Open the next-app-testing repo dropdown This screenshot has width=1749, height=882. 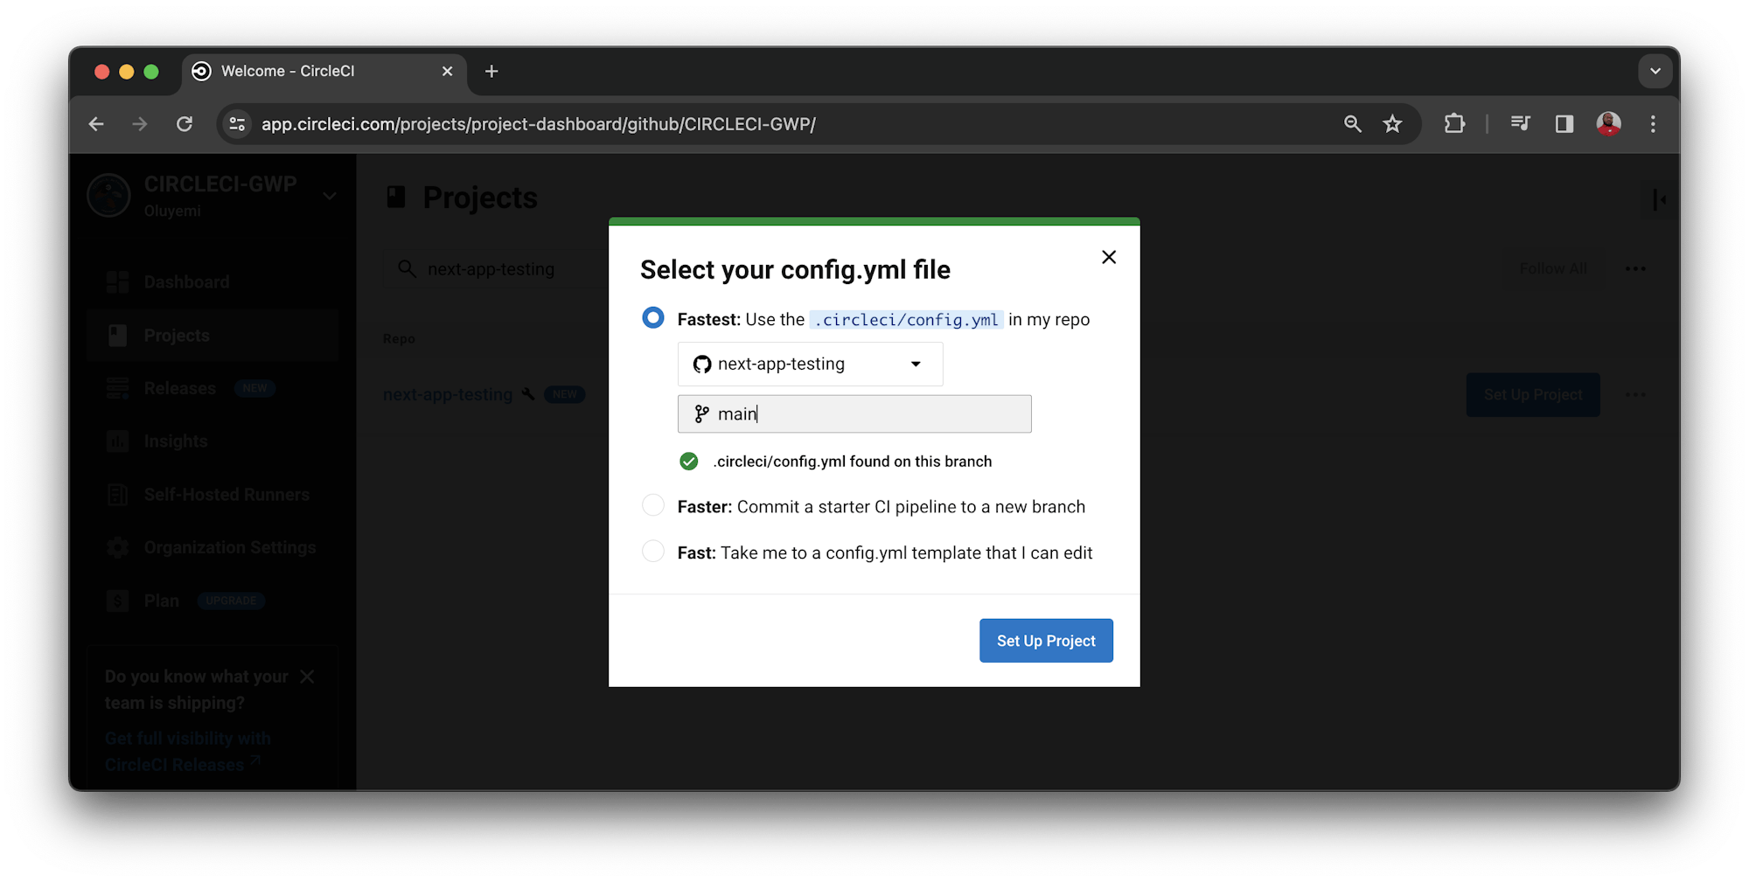(x=915, y=364)
